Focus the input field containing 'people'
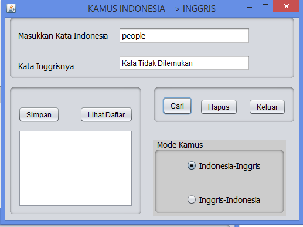Viewport: 303px width, 227px height. [x=184, y=36]
